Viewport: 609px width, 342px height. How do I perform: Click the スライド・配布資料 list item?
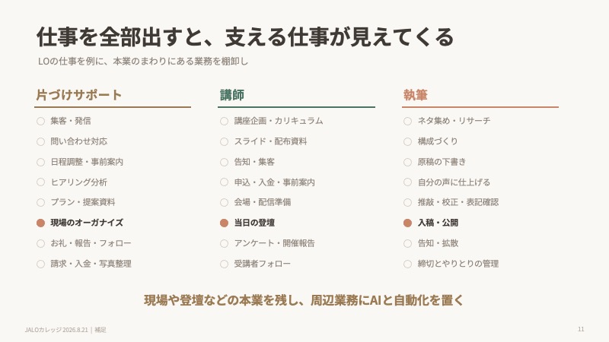click(270, 141)
